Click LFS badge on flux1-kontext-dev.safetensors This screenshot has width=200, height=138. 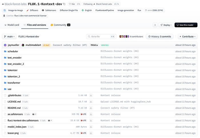83,120
